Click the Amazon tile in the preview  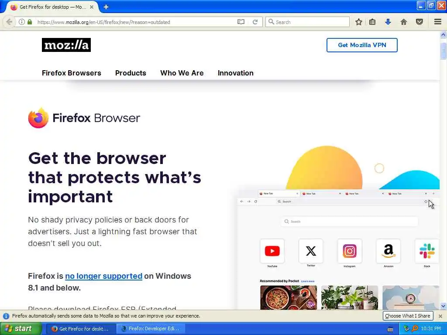pos(388,251)
